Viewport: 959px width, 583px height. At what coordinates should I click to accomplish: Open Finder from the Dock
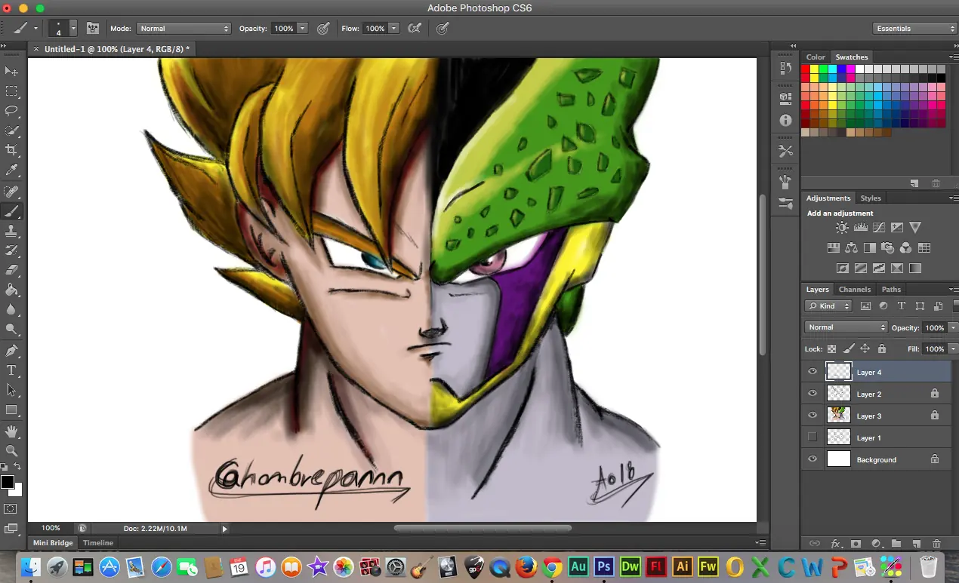point(32,566)
